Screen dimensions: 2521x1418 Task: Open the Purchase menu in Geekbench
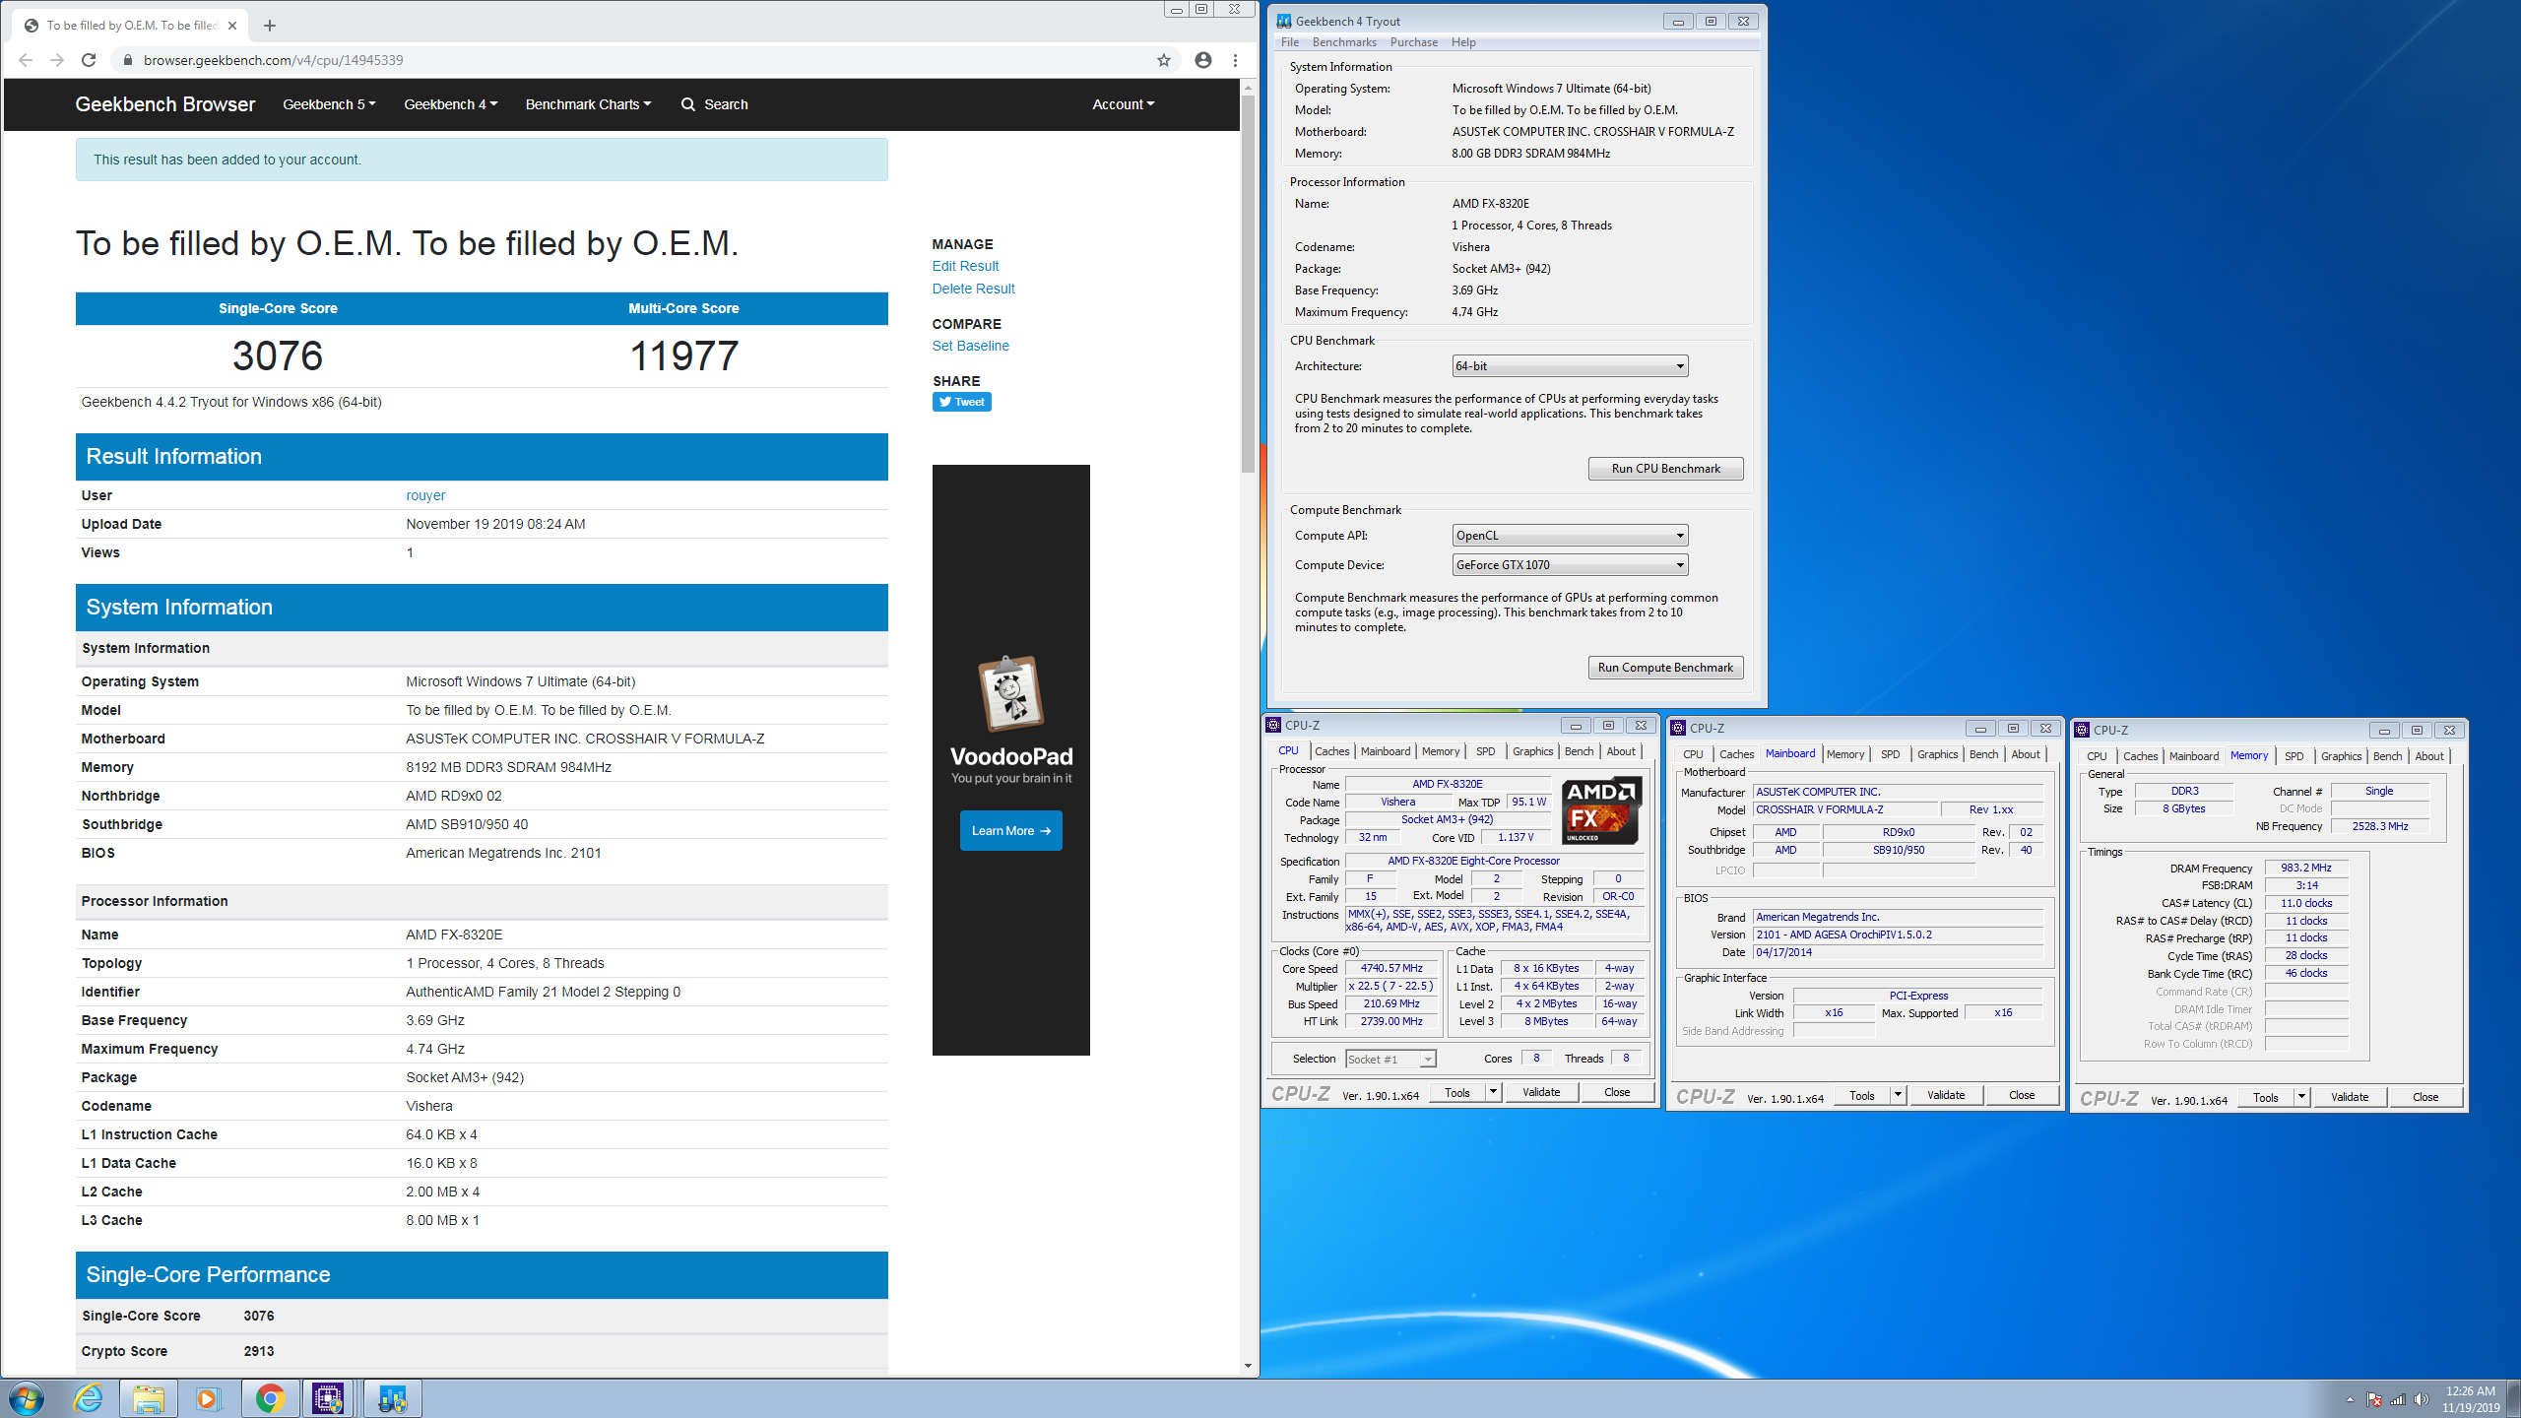pyautogui.click(x=1413, y=42)
